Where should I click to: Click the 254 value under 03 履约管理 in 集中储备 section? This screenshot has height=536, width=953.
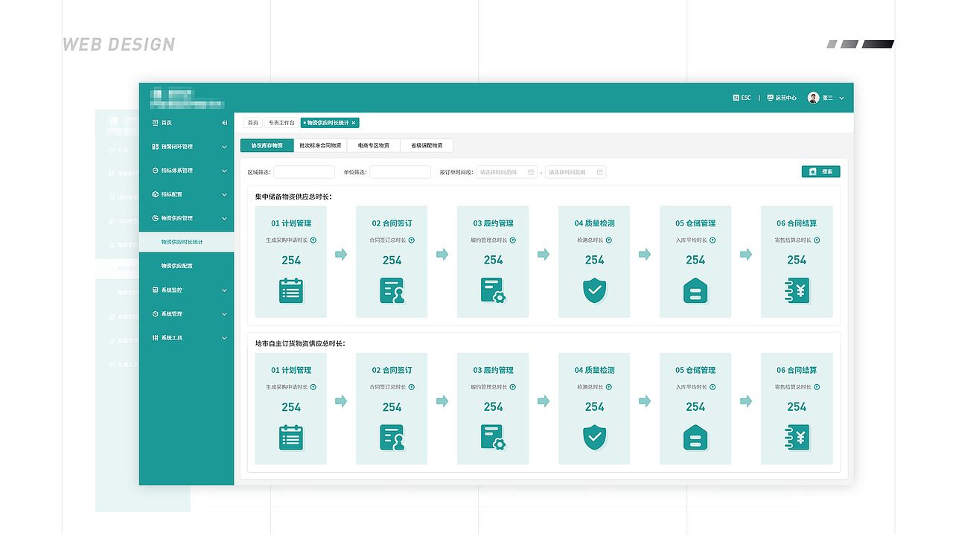point(494,260)
